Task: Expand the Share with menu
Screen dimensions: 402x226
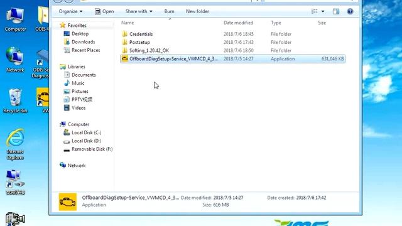Action: click(139, 11)
